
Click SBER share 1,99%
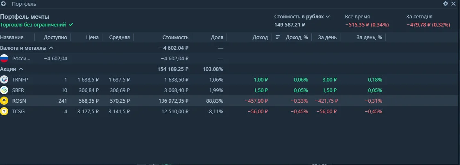pos(216,90)
